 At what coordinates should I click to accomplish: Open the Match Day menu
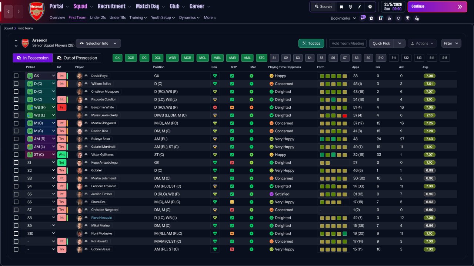click(x=151, y=6)
